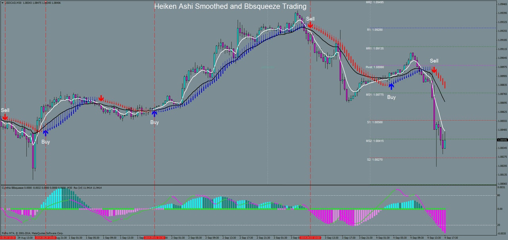Click the blue arrow above the middle Buy label
The height and width of the screenshot is (240, 508).
pyautogui.click(x=154, y=113)
